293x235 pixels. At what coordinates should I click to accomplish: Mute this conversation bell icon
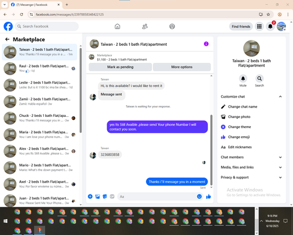(x=243, y=79)
